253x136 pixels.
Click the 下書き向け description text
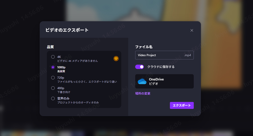tap(64, 92)
